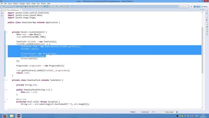Click the heap memory status bar
The image size is (209, 118).
pos(169,112)
